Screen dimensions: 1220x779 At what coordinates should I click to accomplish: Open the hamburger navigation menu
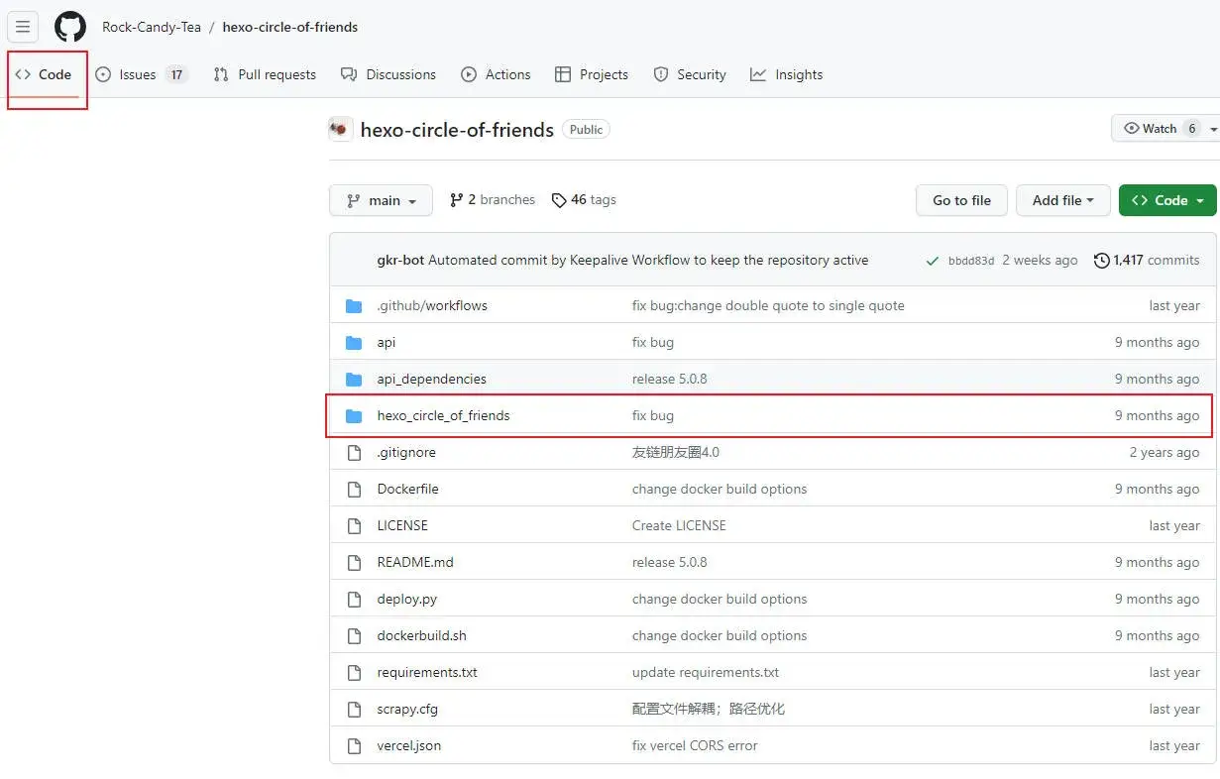coord(23,27)
